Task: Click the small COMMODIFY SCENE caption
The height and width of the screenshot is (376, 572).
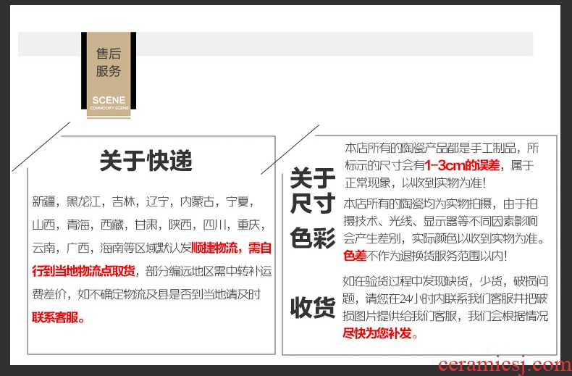Action: click(109, 107)
